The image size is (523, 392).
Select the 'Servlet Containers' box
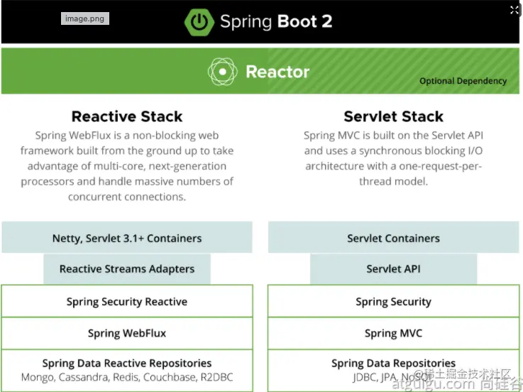tap(394, 237)
